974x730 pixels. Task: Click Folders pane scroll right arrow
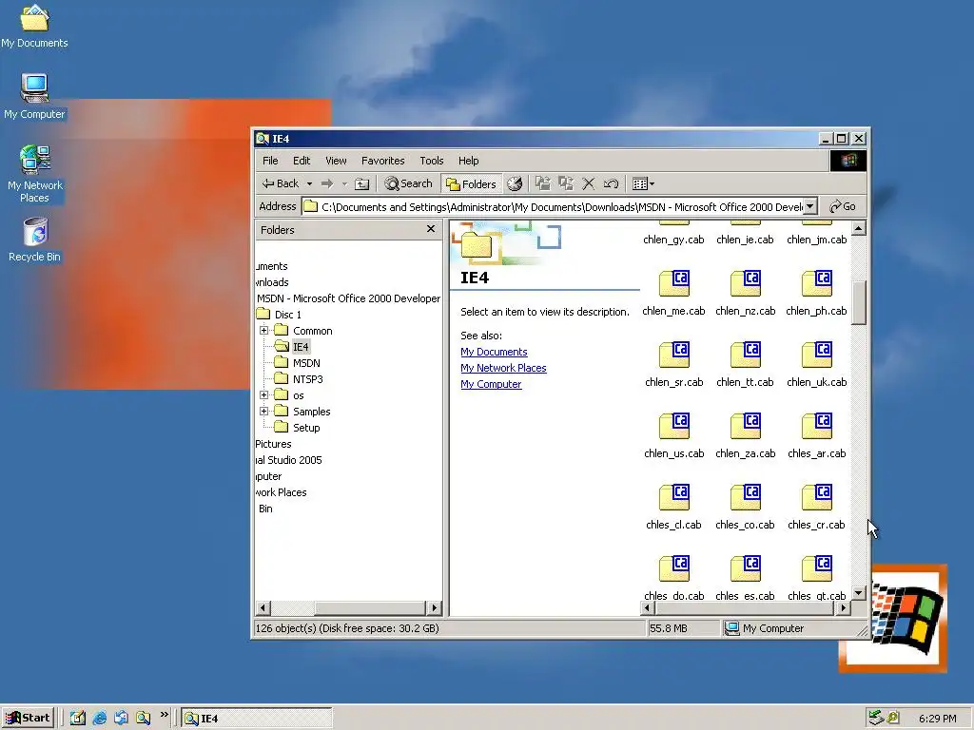pos(434,607)
